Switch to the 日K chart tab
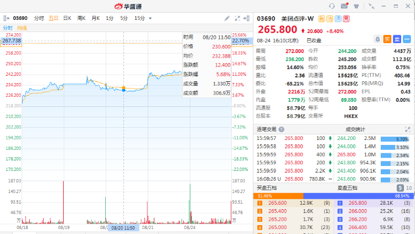 click(x=67, y=18)
